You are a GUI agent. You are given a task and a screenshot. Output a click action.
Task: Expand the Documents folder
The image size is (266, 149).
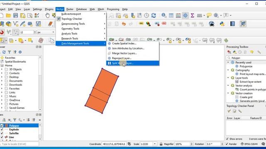pyautogui.click(x=2, y=81)
